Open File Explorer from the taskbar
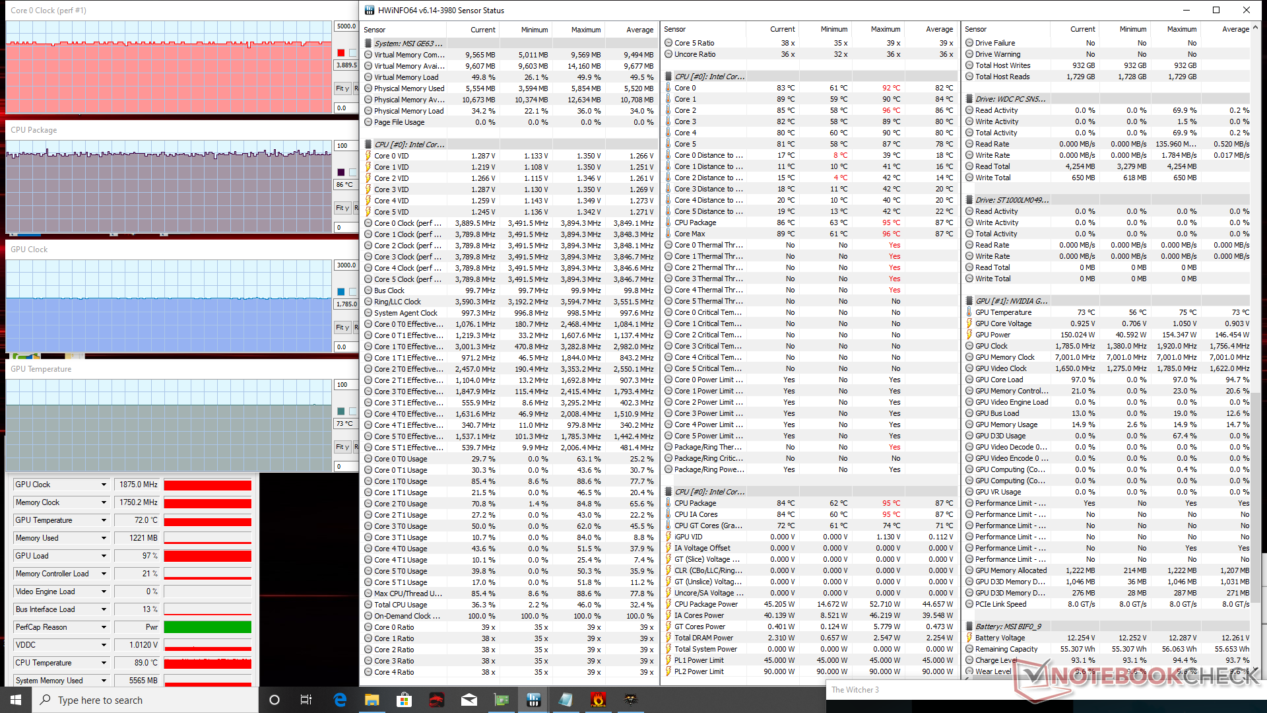The image size is (1267, 713). coord(372,700)
